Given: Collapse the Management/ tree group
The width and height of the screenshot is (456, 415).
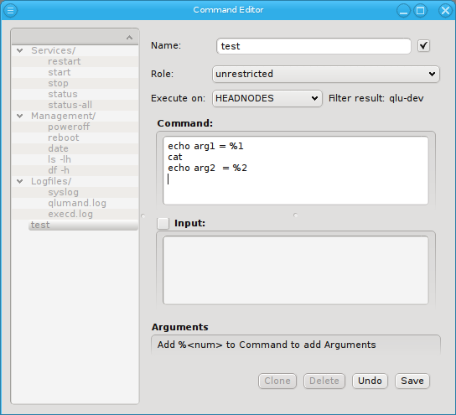Looking at the screenshot, I should point(20,116).
